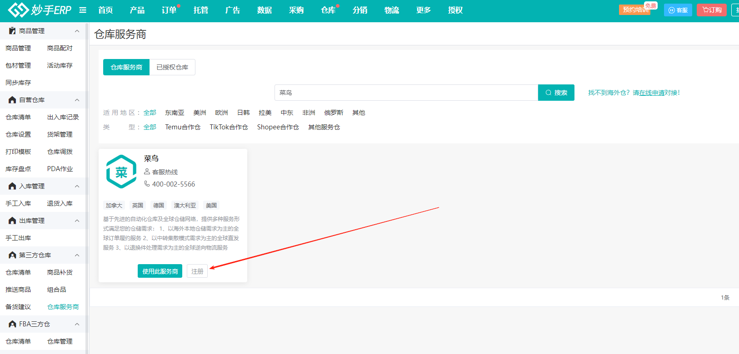The image size is (739, 354).
Task: Click the FBA三方仓 house icon
Action: coord(12,324)
